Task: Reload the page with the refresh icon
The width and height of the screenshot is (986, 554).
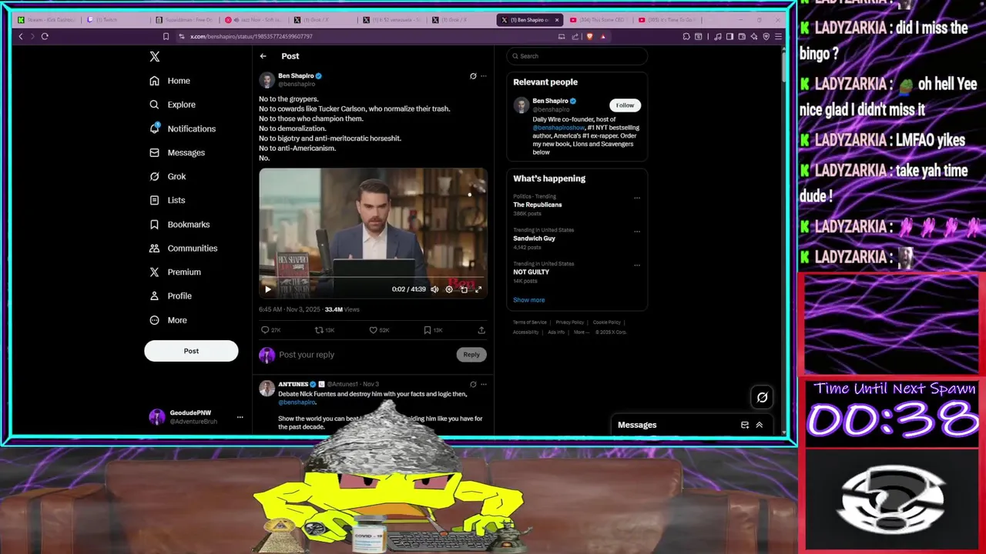Action: tap(45, 36)
